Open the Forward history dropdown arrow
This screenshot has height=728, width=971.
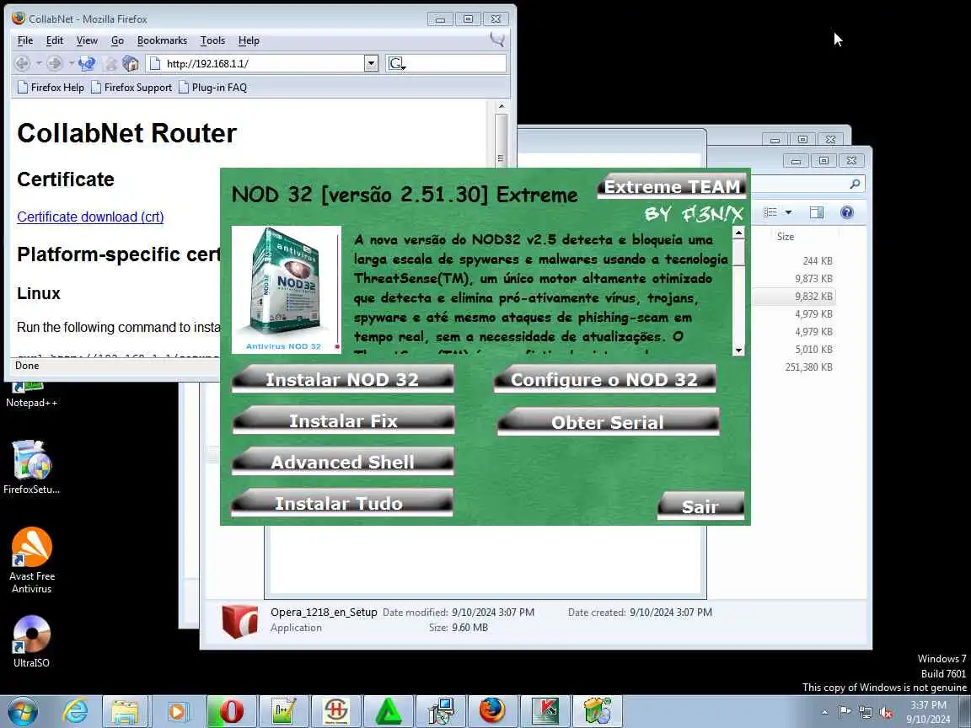71,63
